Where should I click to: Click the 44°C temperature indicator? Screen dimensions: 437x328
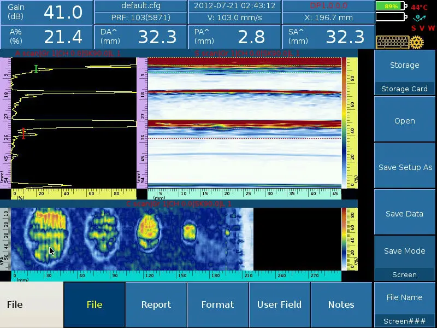[420, 7]
